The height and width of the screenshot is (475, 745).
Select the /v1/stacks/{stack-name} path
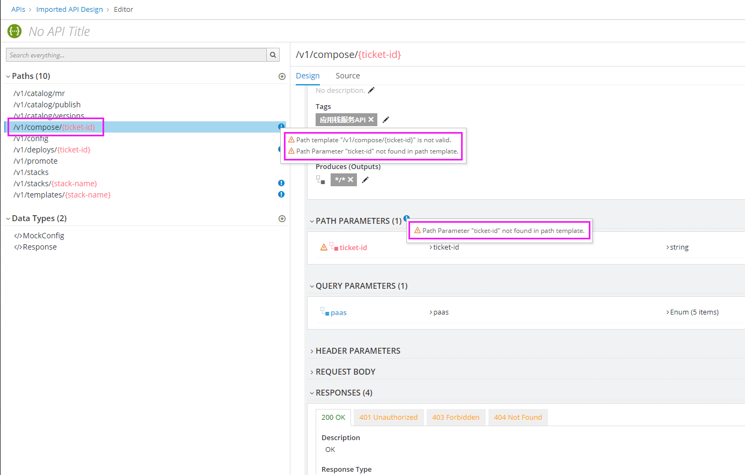pyautogui.click(x=55, y=184)
